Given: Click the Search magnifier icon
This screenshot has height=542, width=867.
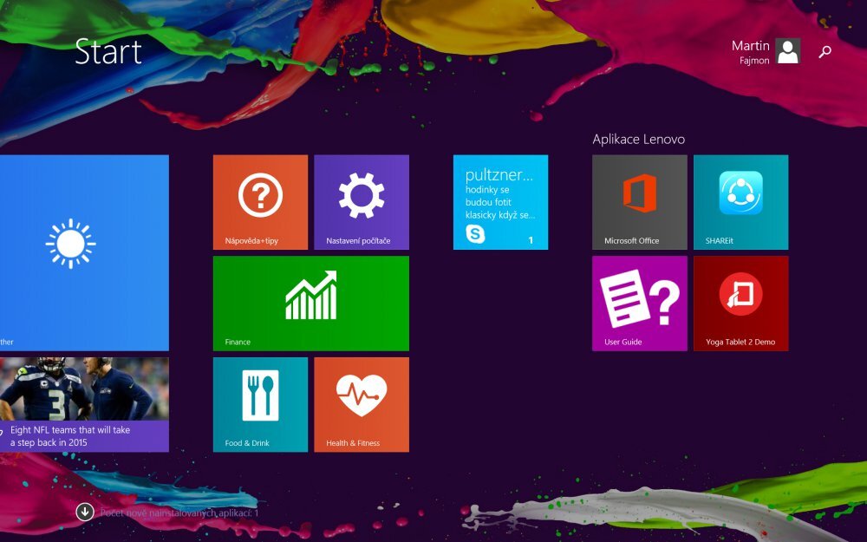Looking at the screenshot, I should point(825,52).
